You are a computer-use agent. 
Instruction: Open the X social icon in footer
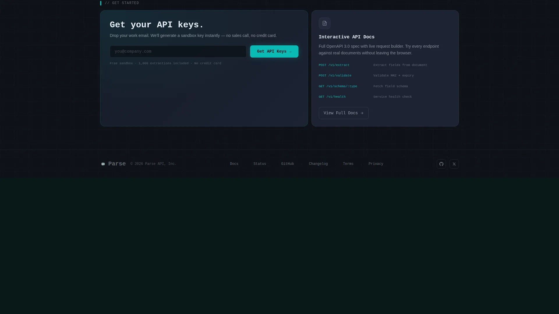(x=454, y=164)
